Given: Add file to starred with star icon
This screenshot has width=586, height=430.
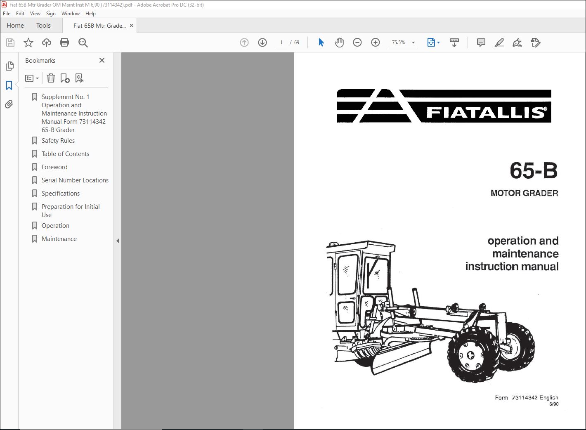Looking at the screenshot, I should tap(28, 43).
